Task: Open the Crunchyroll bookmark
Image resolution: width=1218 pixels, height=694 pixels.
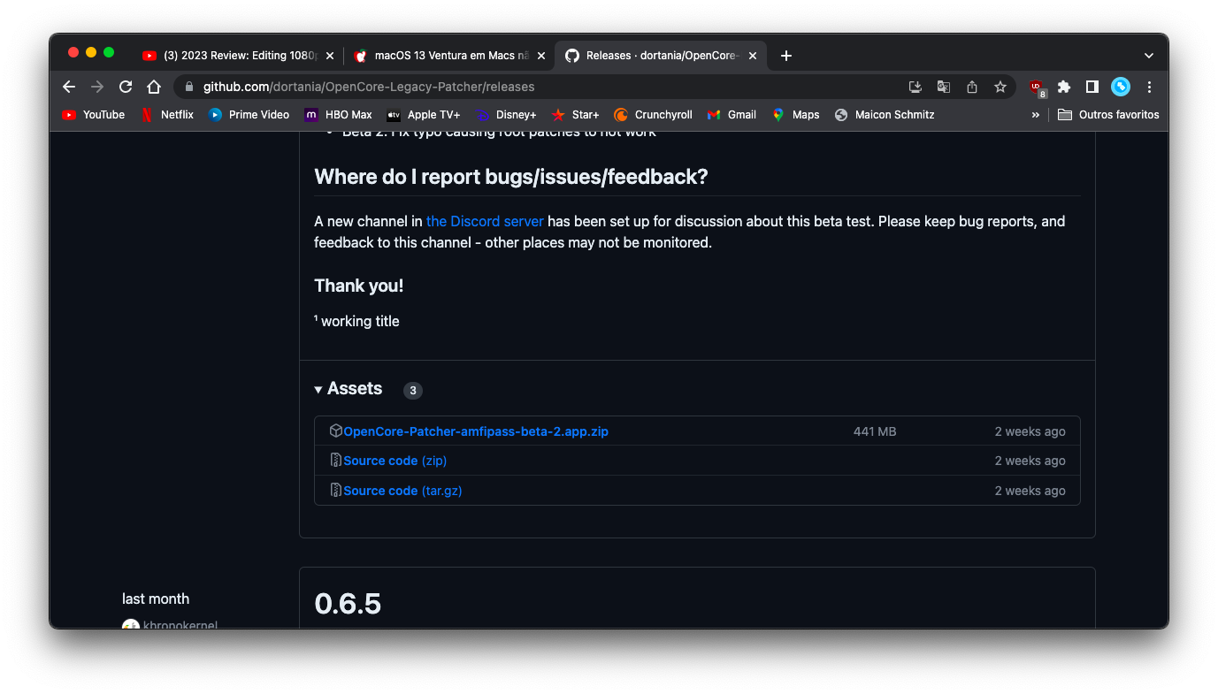Action: pos(654,115)
